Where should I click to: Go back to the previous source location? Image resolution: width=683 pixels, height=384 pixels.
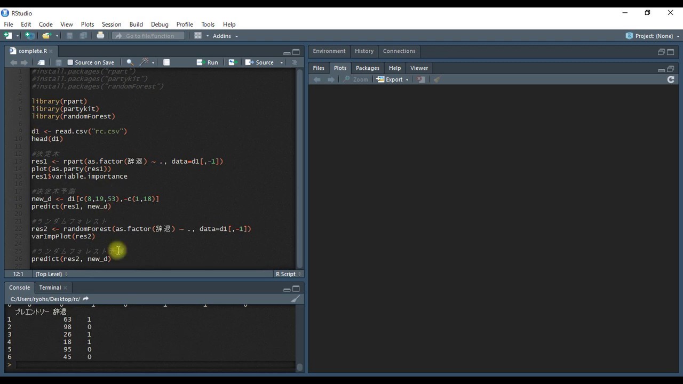pos(13,62)
